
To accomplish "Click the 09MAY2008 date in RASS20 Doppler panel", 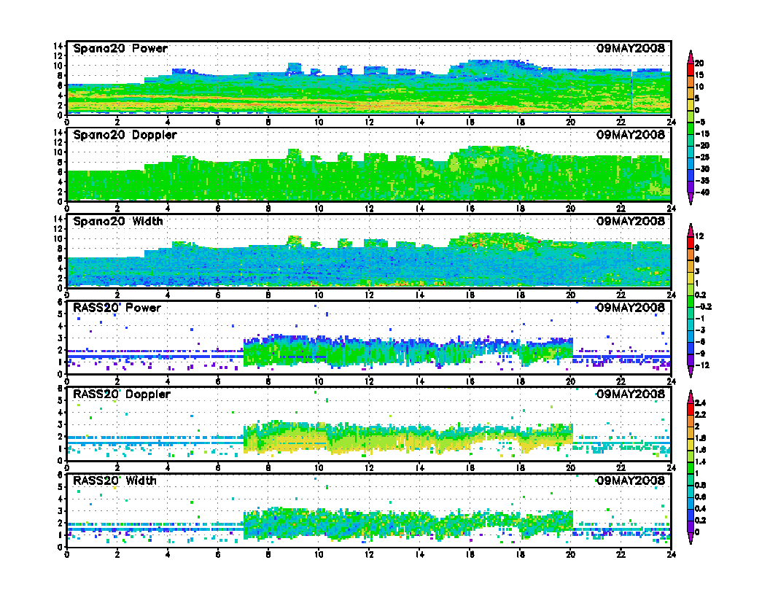I will (631, 394).
